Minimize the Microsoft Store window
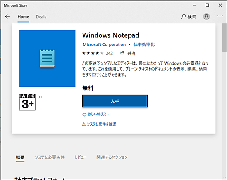 pyautogui.click(x=194, y=5)
